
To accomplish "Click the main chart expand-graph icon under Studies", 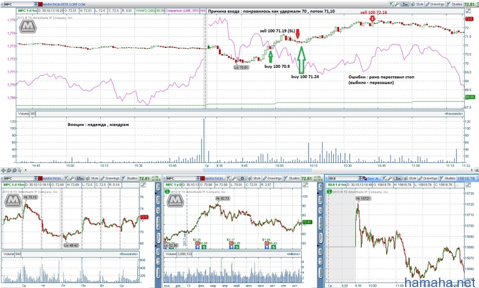I will point(468,10).
